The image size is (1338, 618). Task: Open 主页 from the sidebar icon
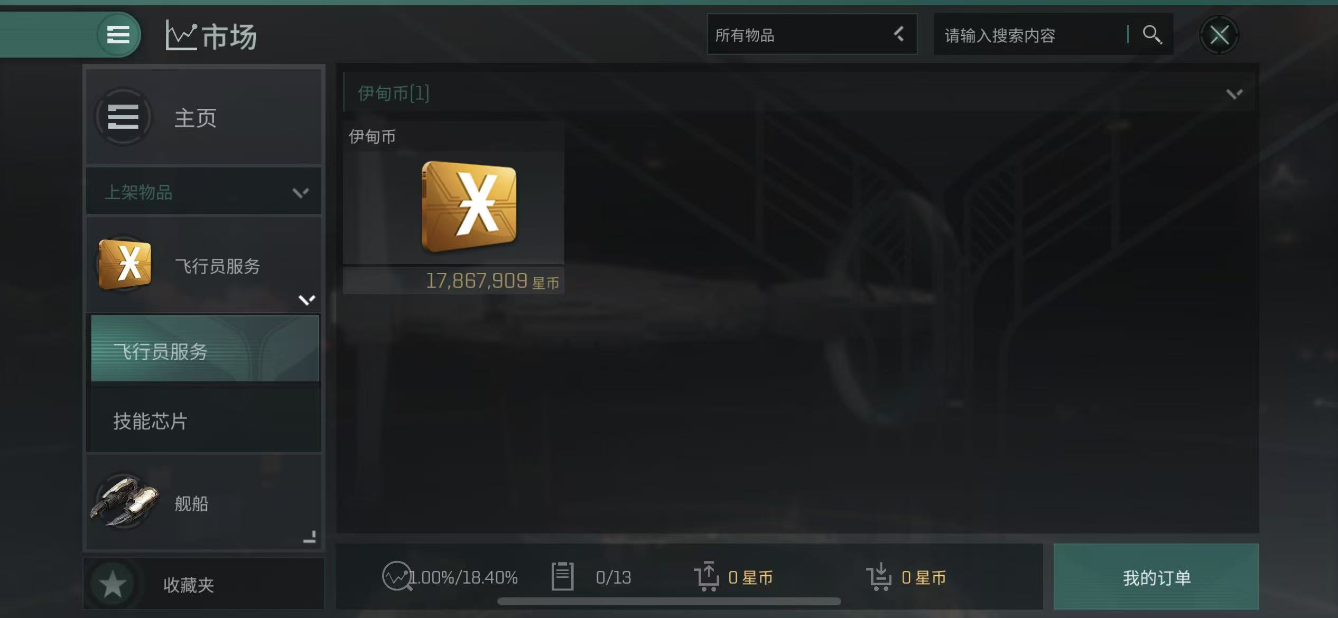pyautogui.click(x=123, y=117)
